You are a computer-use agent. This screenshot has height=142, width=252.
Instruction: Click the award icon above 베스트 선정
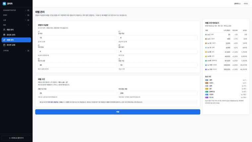tap(39, 59)
